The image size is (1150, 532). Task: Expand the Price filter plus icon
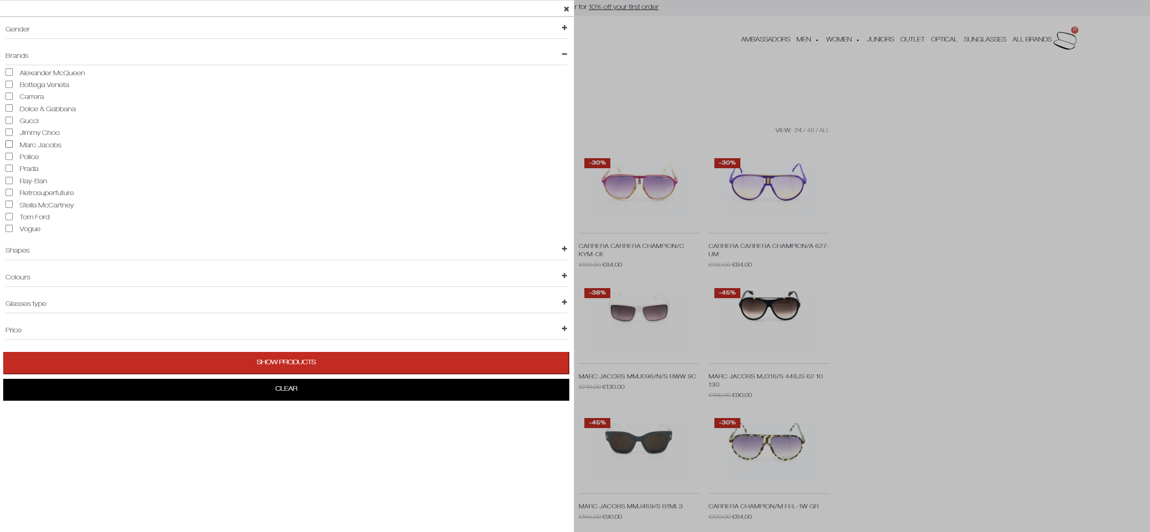[564, 329]
